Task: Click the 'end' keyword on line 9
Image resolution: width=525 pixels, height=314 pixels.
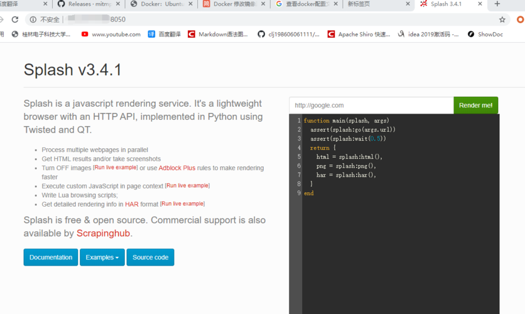Action: coord(309,193)
